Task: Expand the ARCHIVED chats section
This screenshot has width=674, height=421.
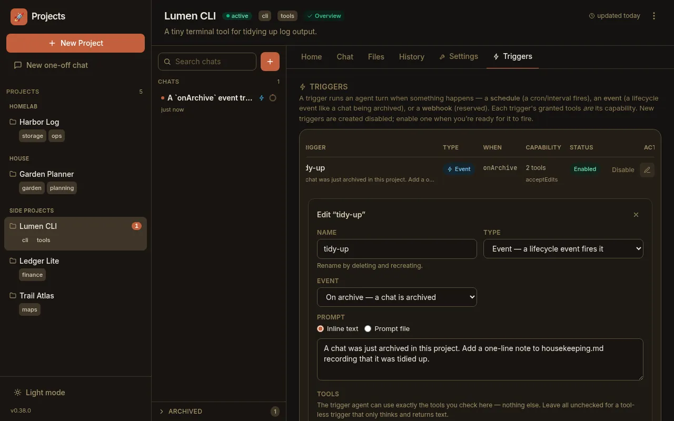Action: [219, 412]
